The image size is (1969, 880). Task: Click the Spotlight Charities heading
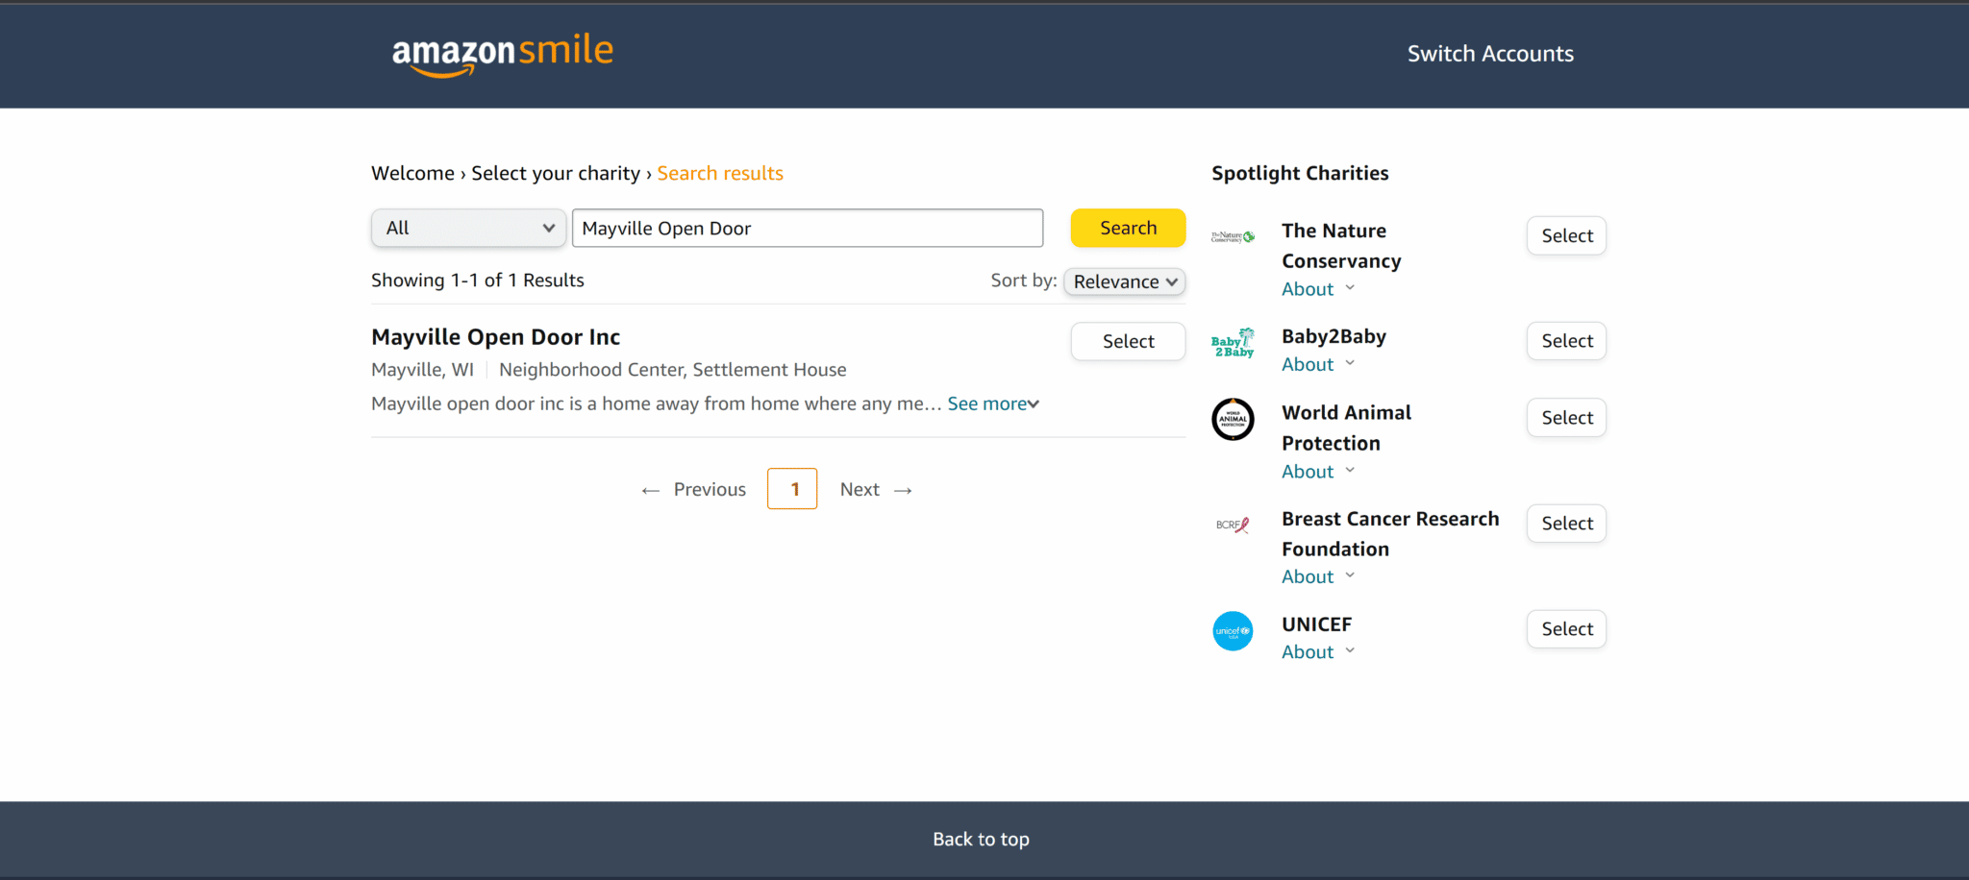click(1300, 173)
